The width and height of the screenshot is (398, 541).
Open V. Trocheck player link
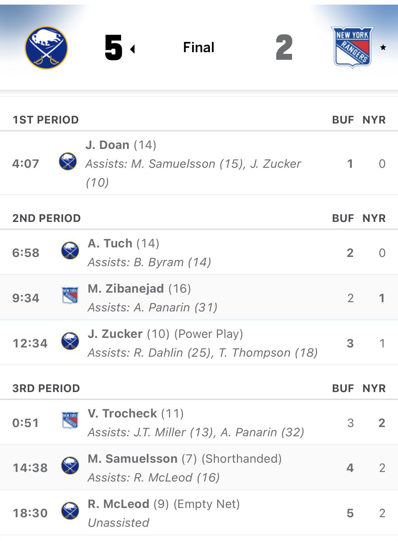pos(122,414)
